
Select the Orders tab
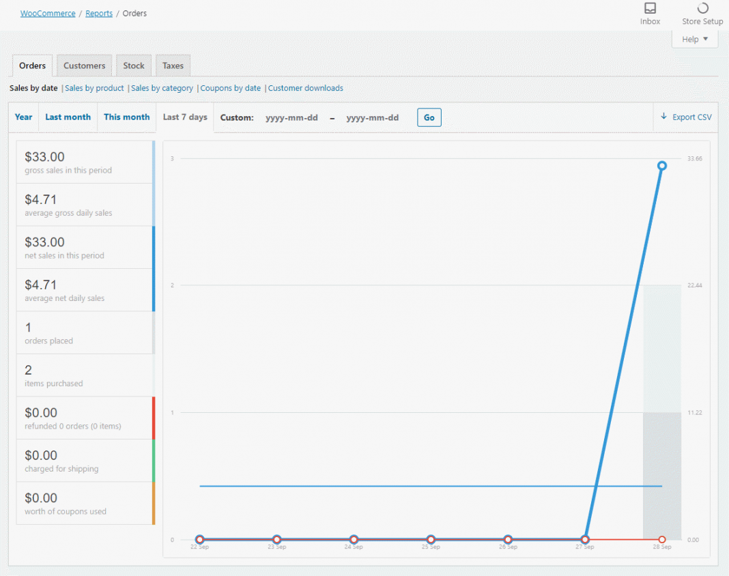tap(32, 66)
